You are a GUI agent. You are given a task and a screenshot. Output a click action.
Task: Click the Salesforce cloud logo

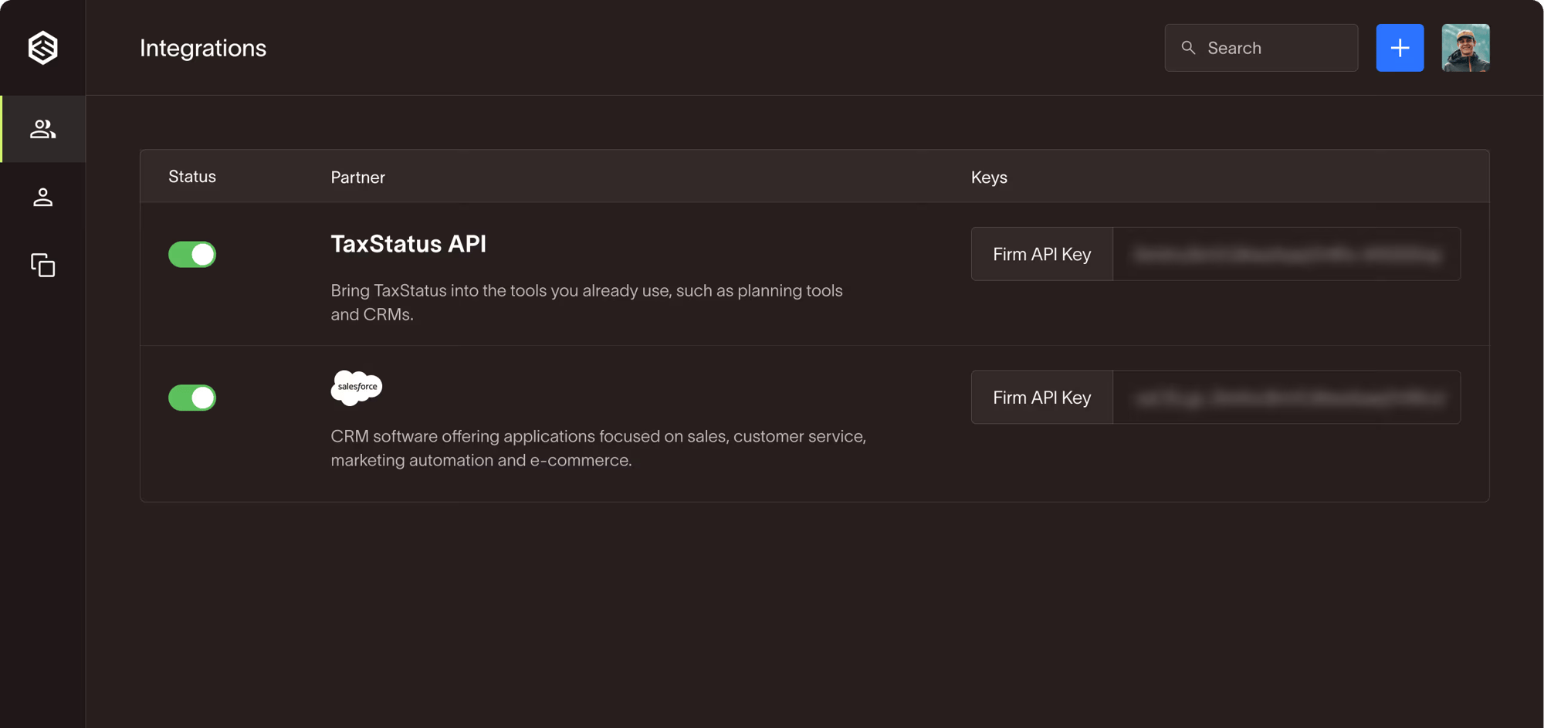[356, 388]
